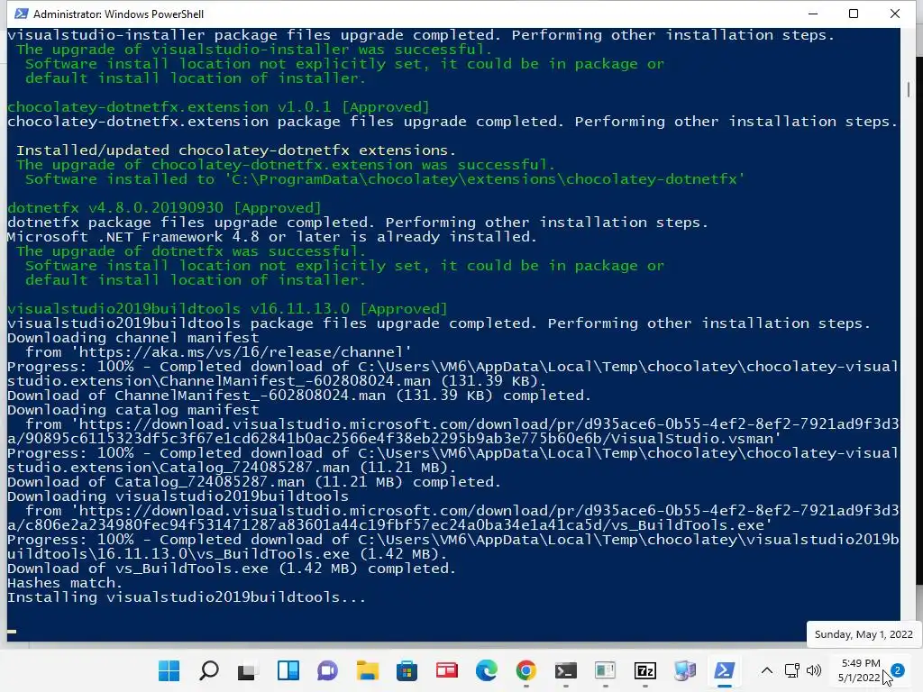Switch to 7-Zip on the taskbar

point(645,670)
